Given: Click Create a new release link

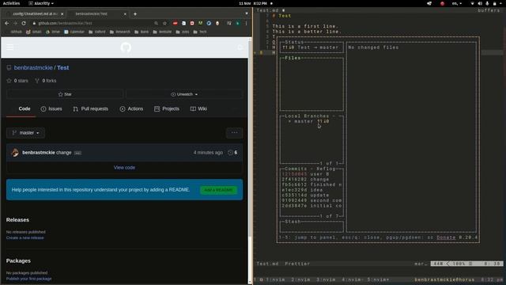Looking at the screenshot, I should click(x=25, y=237).
